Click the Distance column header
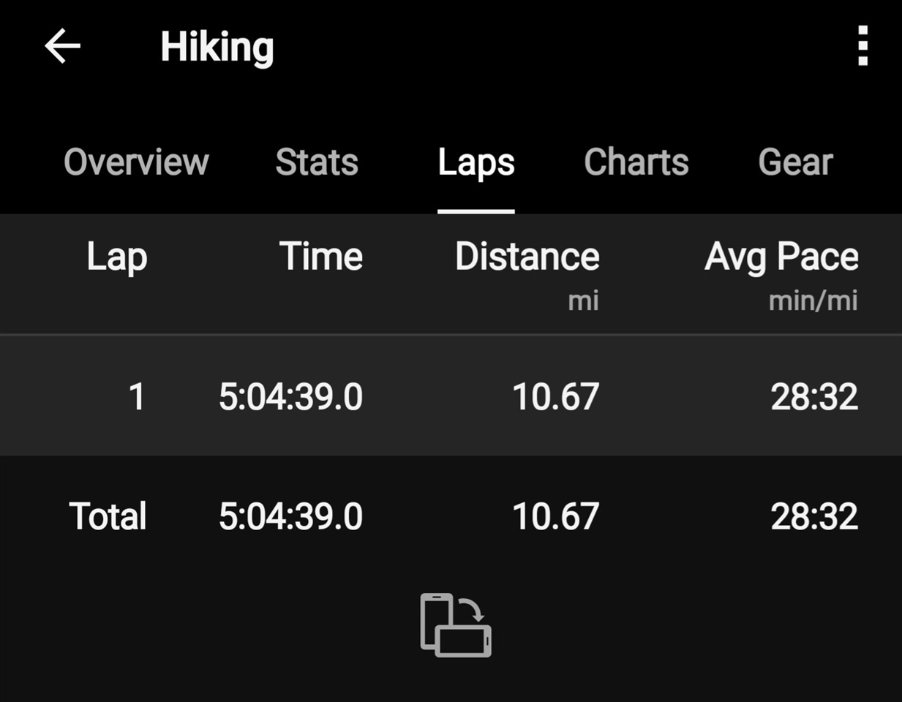This screenshot has height=702, width=902. coord(527,257)
